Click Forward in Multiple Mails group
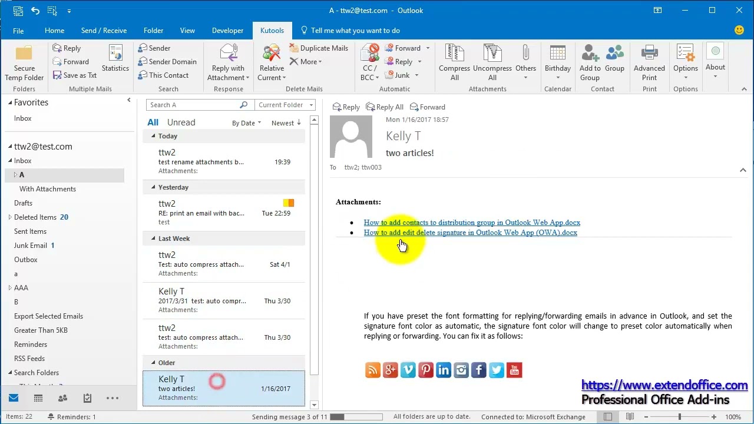The height and width of the screenshot is (424, 754). 71,62
